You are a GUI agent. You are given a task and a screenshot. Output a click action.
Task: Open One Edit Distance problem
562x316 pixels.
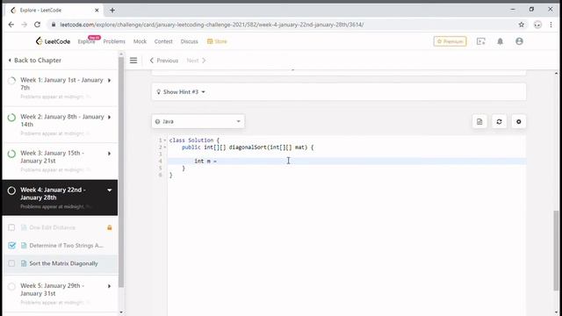point(53,227)
